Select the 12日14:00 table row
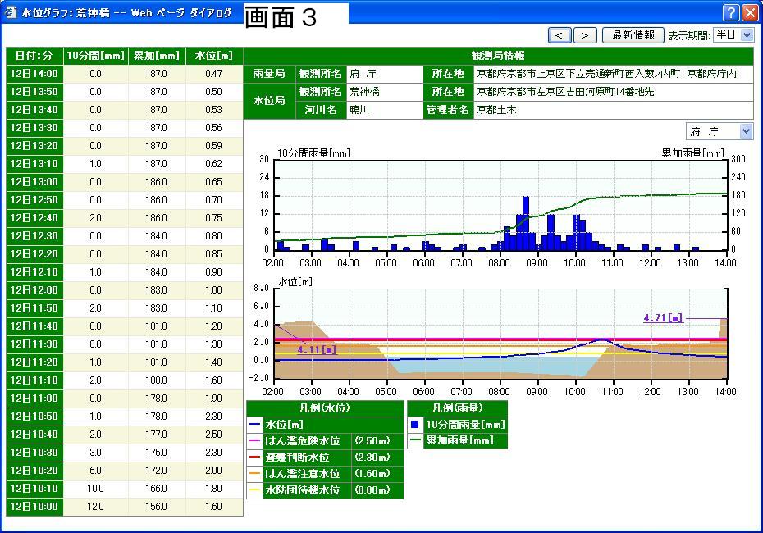This screenshot has width=763, height=533. coord(34,74)
